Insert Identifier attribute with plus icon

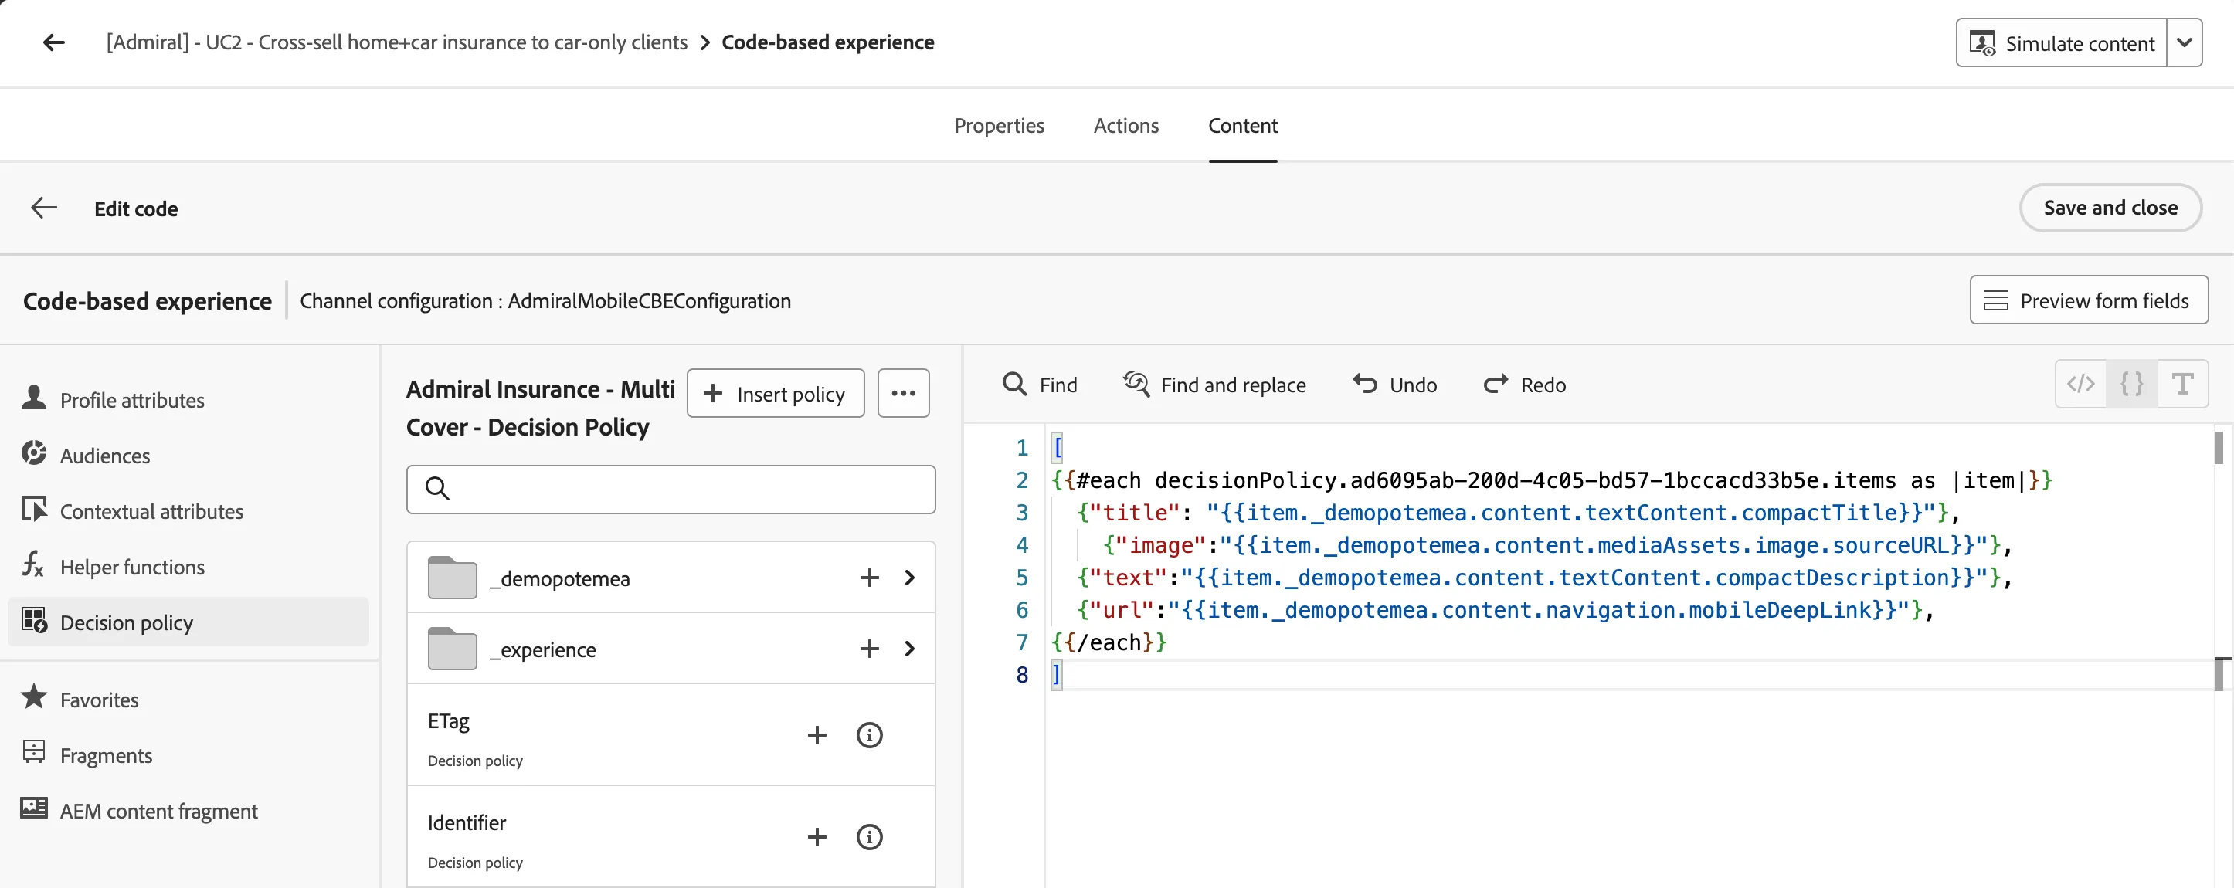(816, 837)
